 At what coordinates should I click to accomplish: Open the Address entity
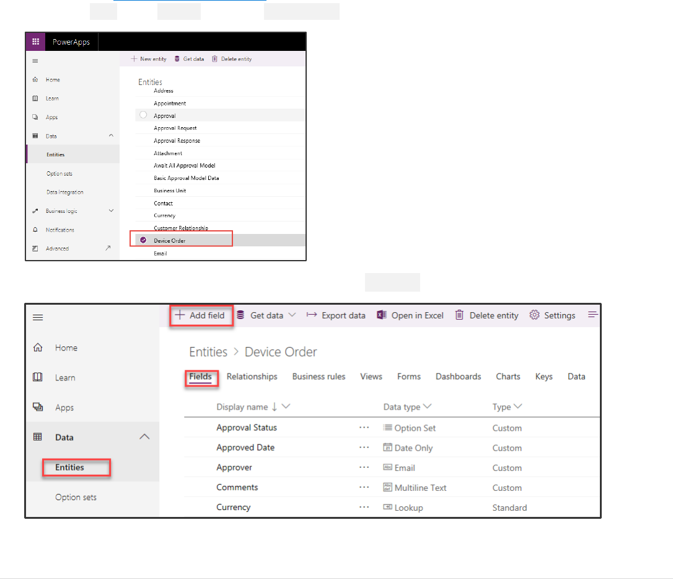[x=164, y=91]
